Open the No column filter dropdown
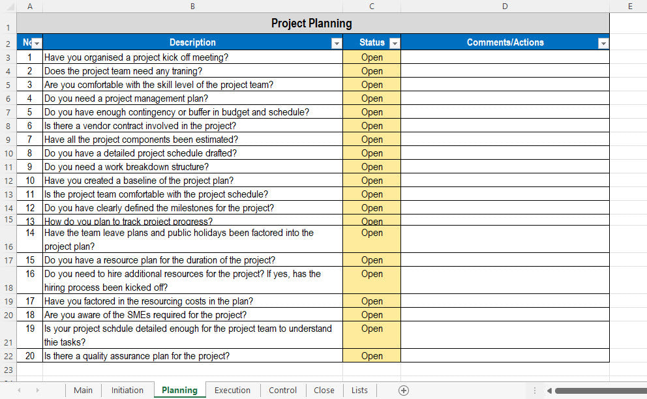647x399 pixels. pyautogui.click(x=37, y=42)
